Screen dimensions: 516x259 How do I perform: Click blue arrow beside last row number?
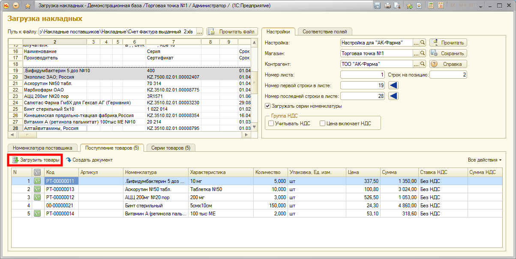coord(393,96)
